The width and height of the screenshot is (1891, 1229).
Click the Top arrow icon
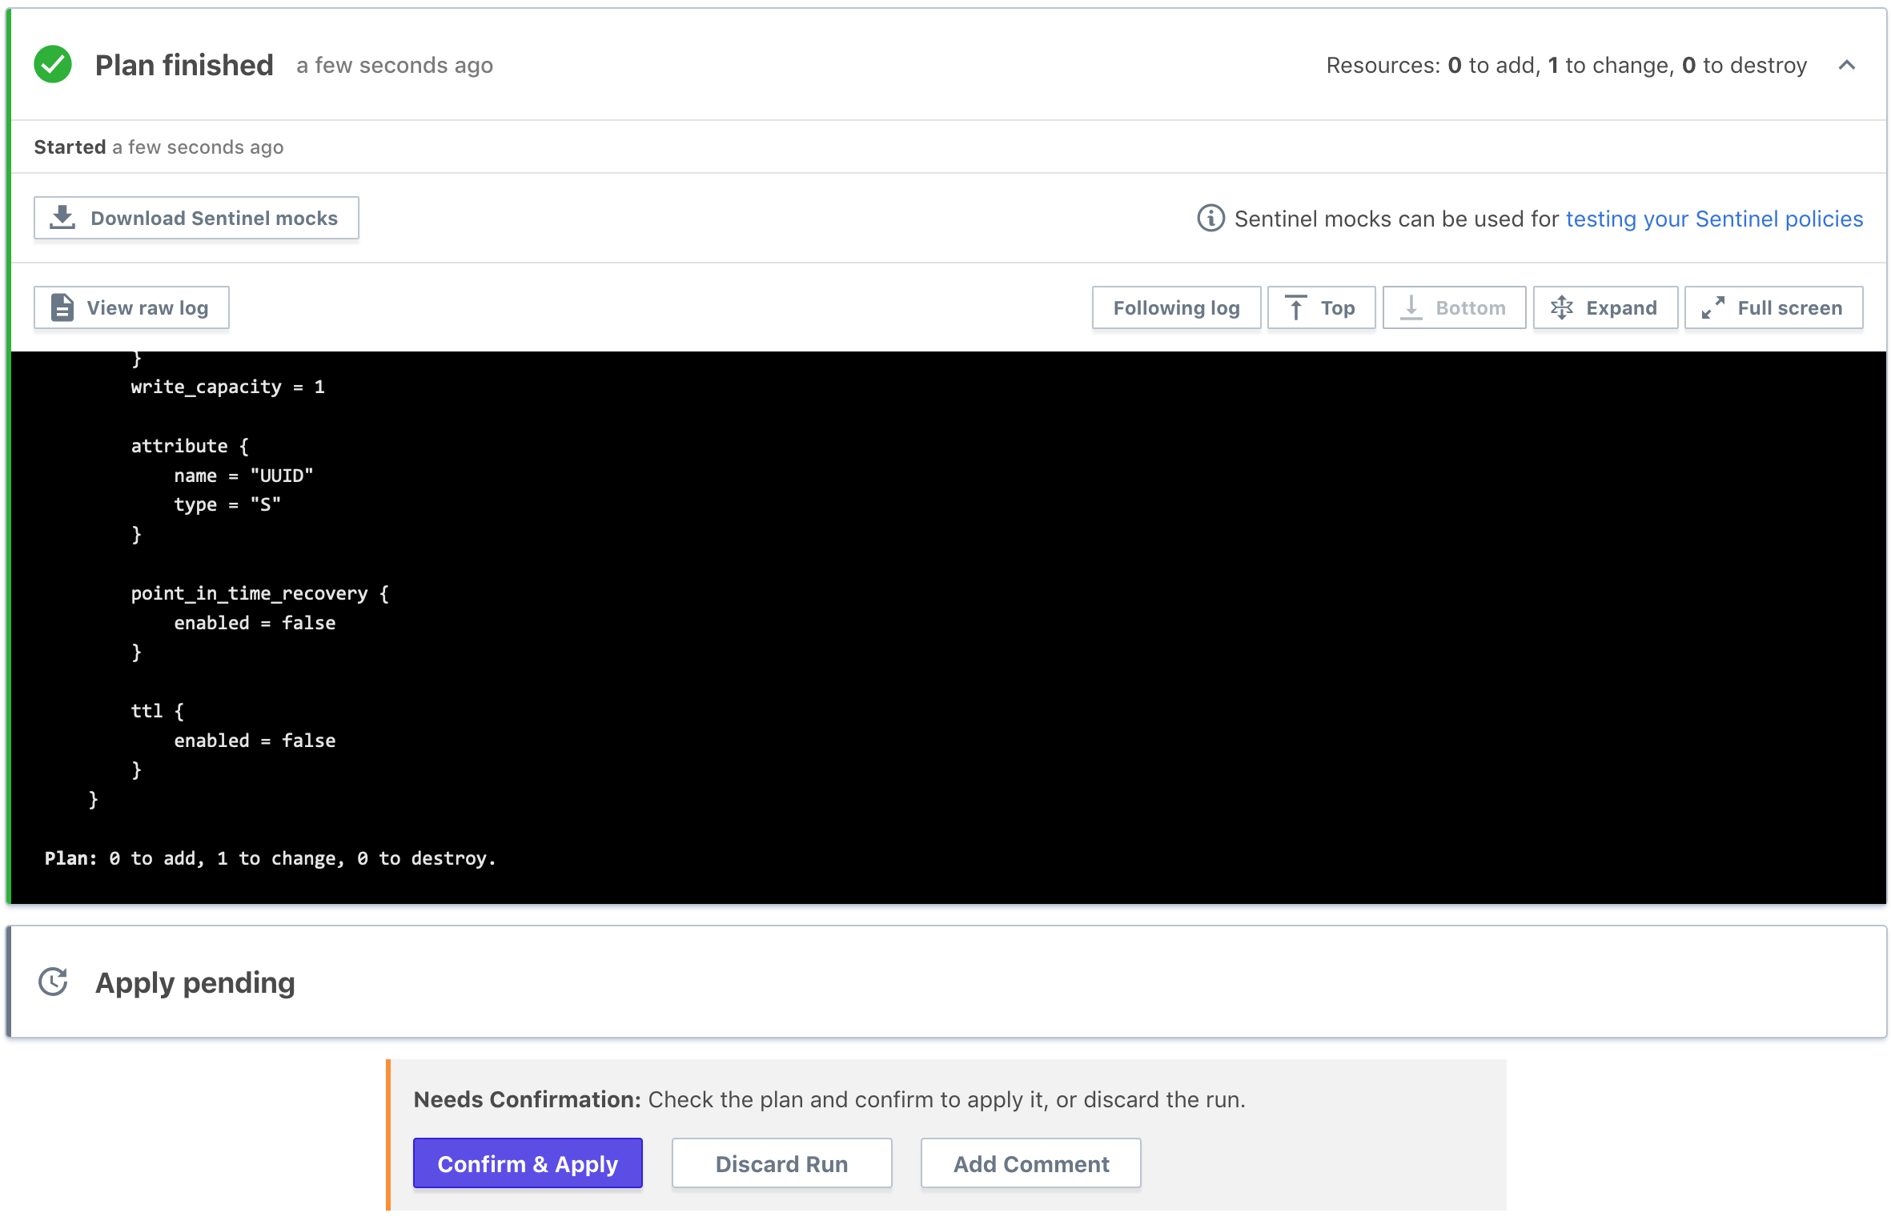click(x=1295, y=308)
